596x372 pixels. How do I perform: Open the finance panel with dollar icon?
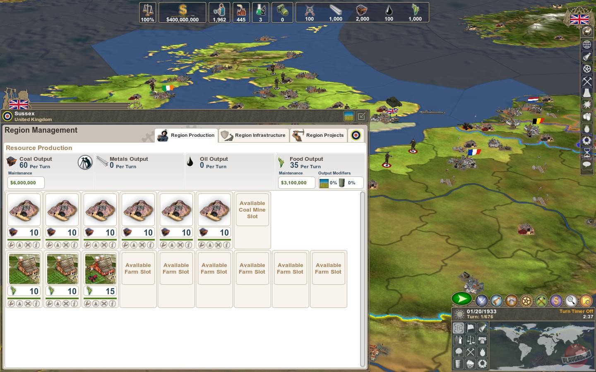point(555,300)
